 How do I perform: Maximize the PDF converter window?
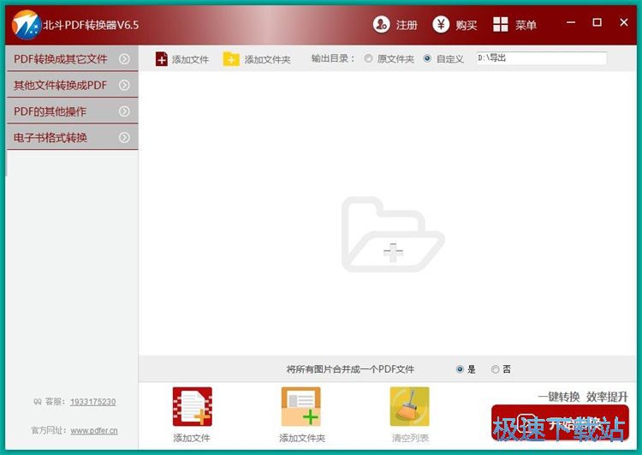coord(597,22)
